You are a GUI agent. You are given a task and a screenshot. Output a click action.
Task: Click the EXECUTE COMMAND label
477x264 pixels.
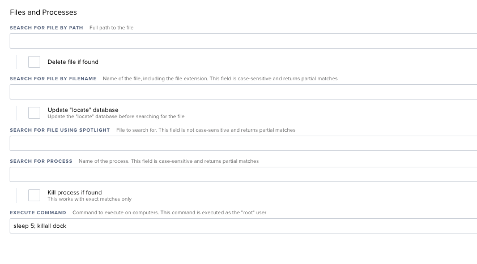pyautogui.click(x=38, y=213)
